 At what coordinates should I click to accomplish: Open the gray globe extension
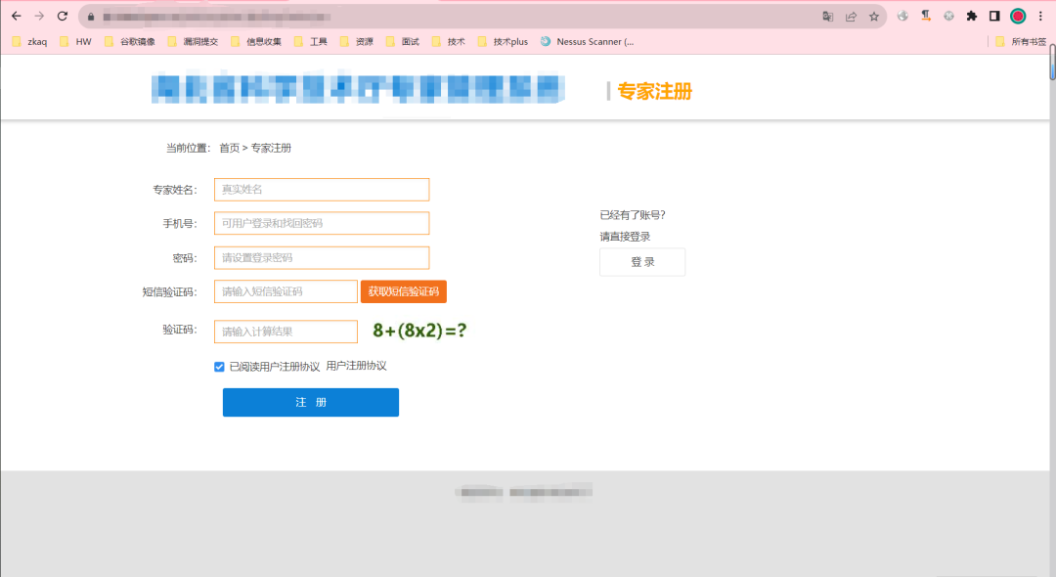click(902, 17)
